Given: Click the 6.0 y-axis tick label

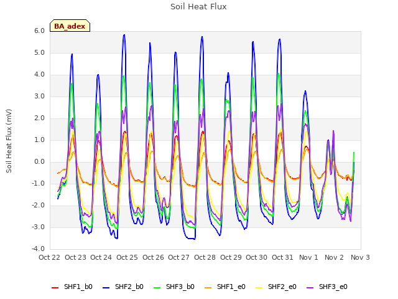Looking at the screenshot, I should [39, 31].
